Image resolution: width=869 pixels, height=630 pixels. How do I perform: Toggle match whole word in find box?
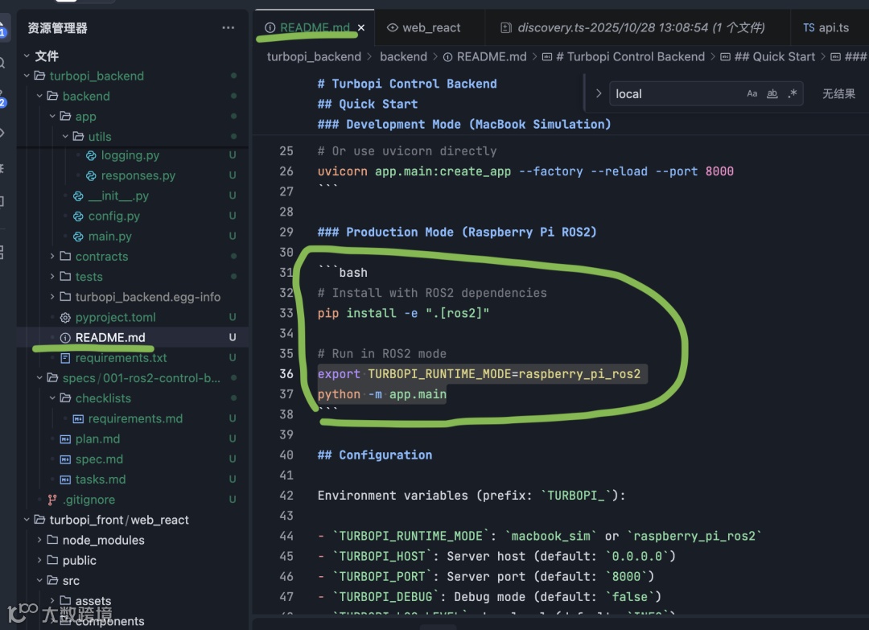[x=772, y=93]
